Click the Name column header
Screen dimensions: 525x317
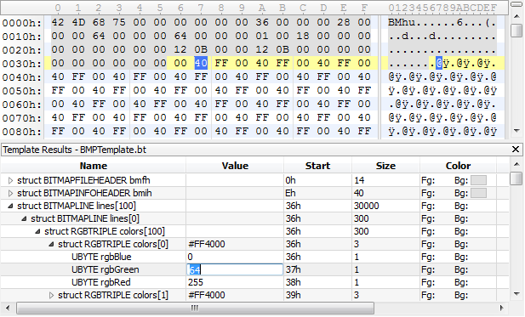(94, 166)
